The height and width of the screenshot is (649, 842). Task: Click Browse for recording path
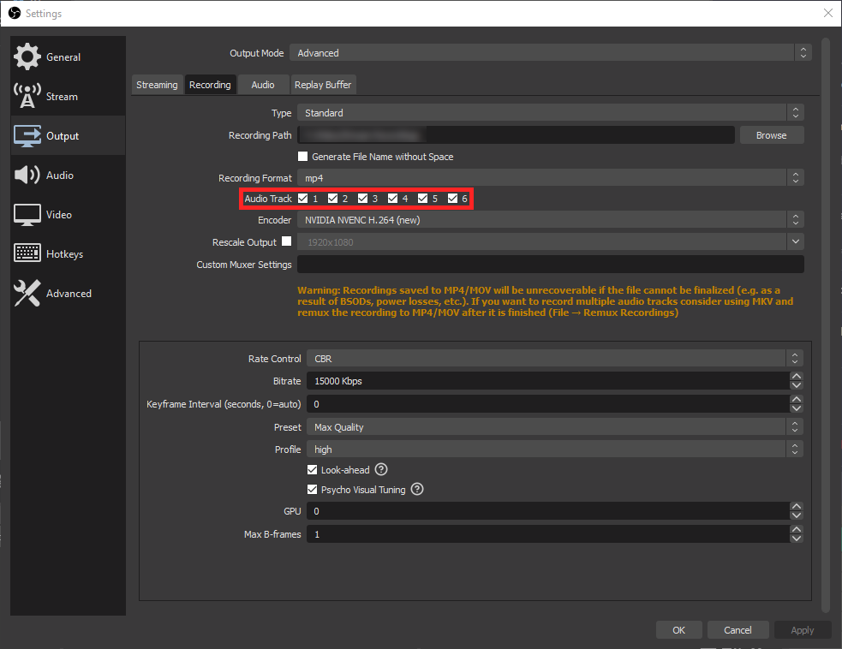click(772, 135)
